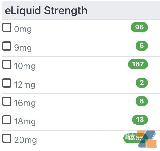Viewport: 160px width, 151px height.
Task: Click the green 96 count badge
Action: click(x=139, y=27)
